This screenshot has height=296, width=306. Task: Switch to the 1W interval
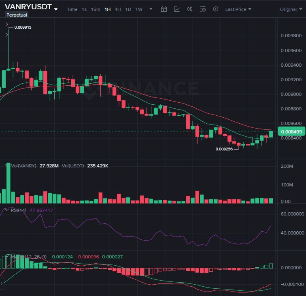click(x=139, y=9)
